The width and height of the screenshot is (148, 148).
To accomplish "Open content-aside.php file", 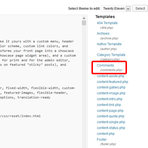I will click(110, 76).
